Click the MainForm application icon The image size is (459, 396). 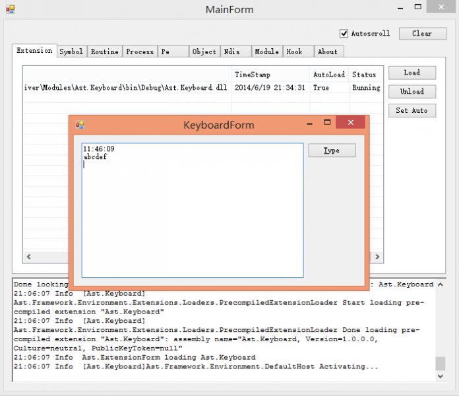coord(11,9)
